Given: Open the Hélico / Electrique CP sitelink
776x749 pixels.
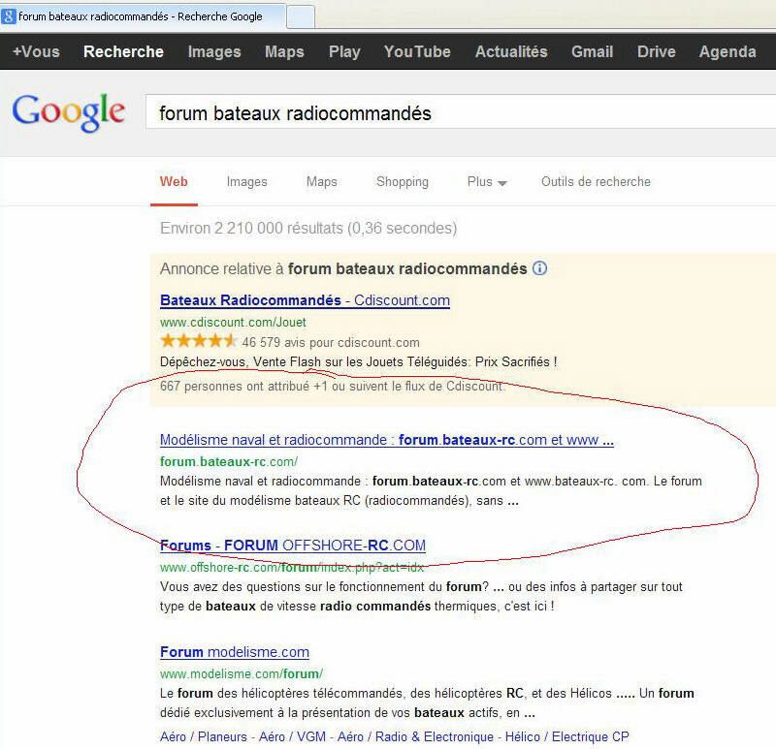Looking at the screenshot, I should coord(567,736).
